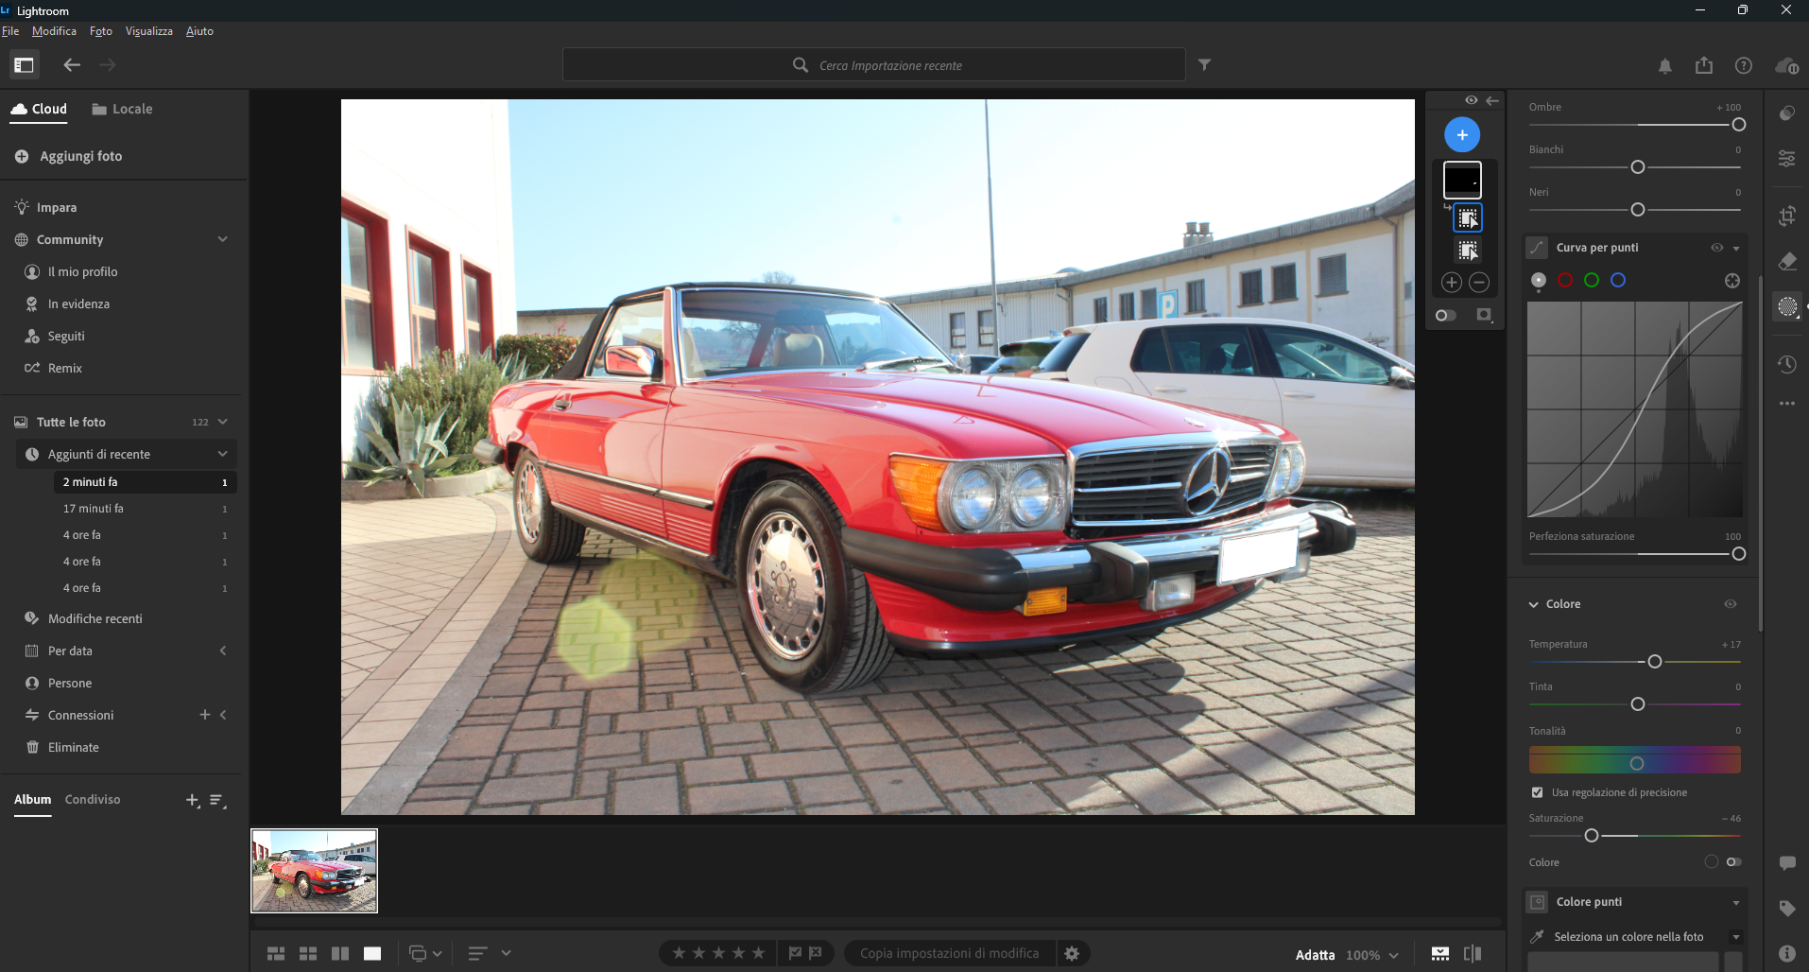This screenshot has width=1809, height=972.
Task: Uncheck Usa regolazione di precisione
Action: 1537,792
